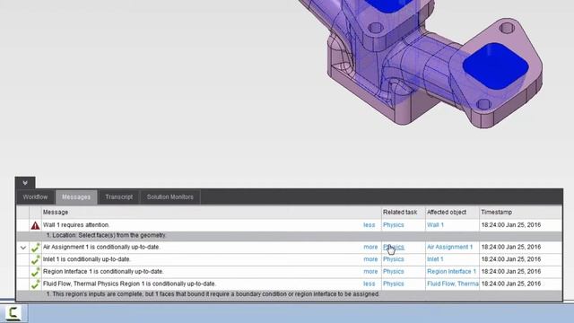Click 'more' link on Air Assignment 1 message
The image size is (574, 323).
coord(370,247)
